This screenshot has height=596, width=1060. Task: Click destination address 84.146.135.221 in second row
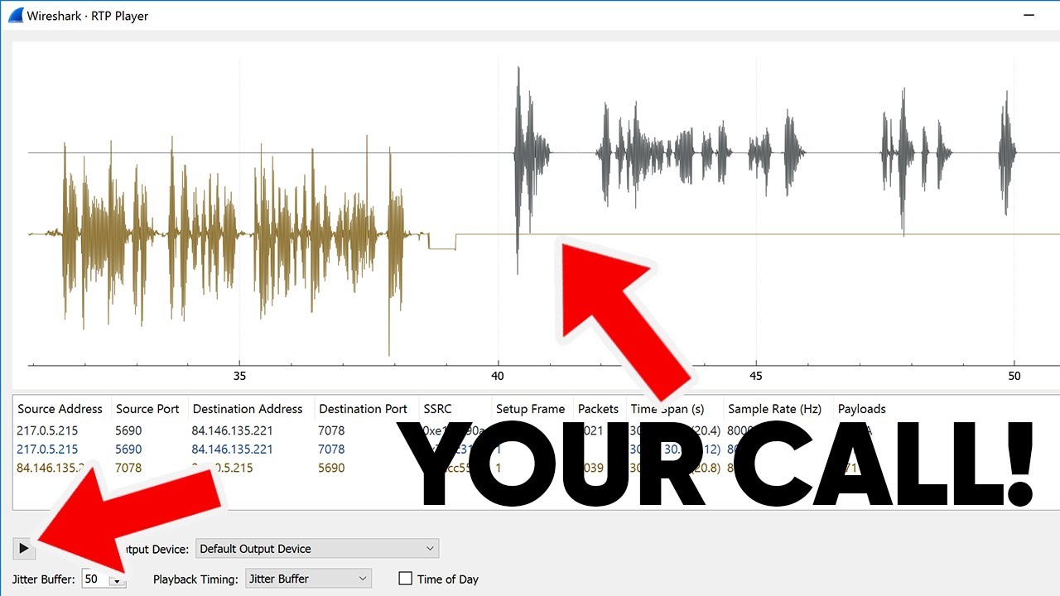click(x=233, y=449)
